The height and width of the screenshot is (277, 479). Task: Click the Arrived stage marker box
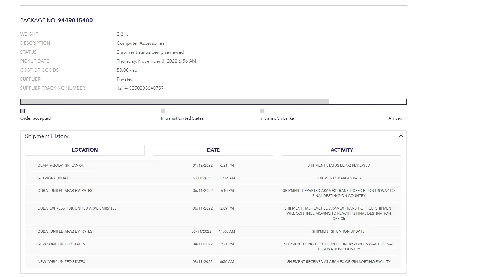point(391,111)
